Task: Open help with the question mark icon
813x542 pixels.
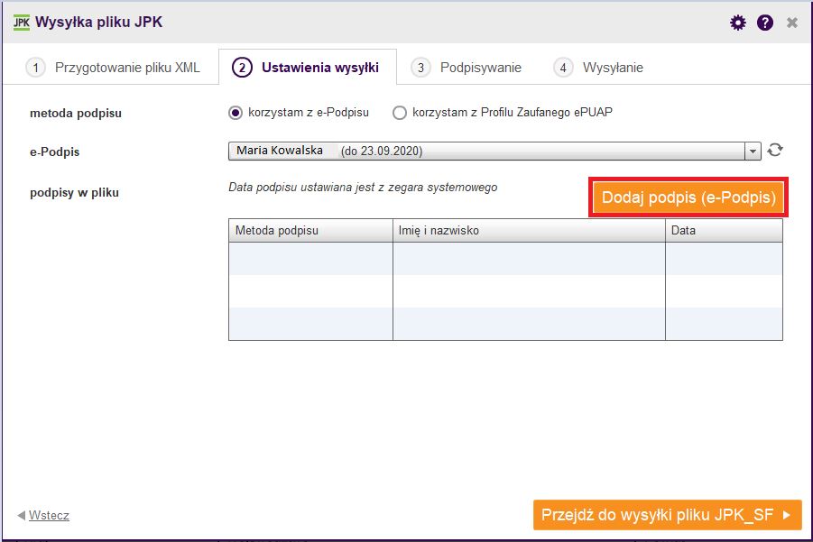Action: pos(765,23)
